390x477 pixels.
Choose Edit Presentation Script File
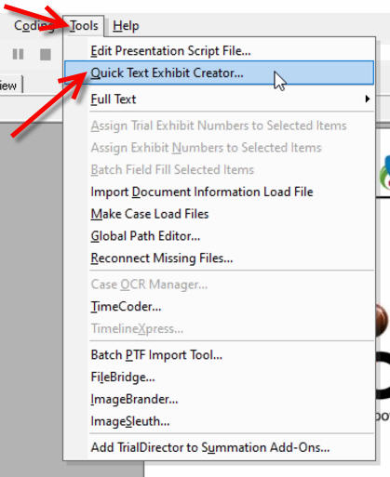[x=219, y=51]
